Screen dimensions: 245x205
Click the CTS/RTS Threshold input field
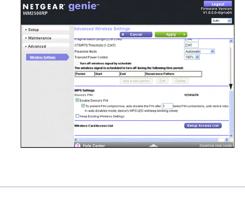191,45
